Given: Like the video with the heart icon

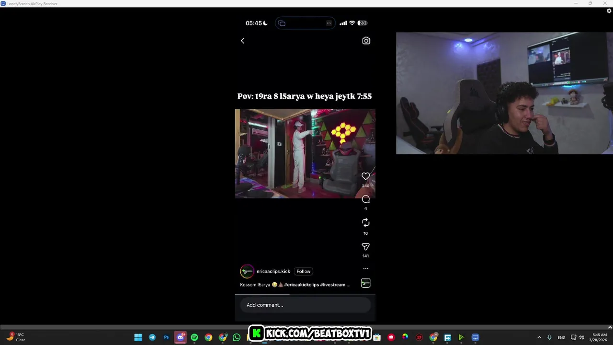Looking at the screenshot, I should point(365,176).
